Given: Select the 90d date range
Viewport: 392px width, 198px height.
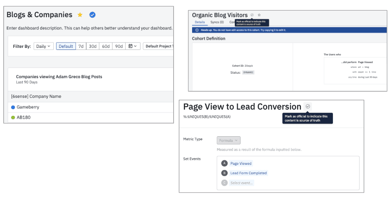Looking at the screenshot, I should 119,46.
